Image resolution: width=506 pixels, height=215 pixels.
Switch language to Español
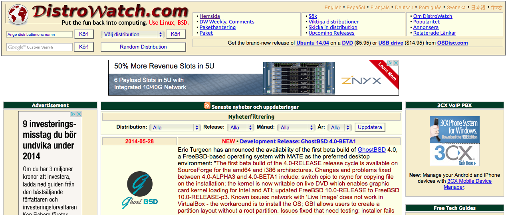pyautogui.click(x=356, y=8)
